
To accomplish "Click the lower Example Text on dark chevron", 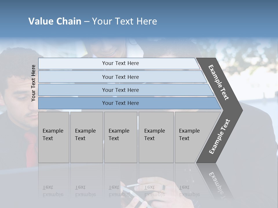I will tap(220, 137).
